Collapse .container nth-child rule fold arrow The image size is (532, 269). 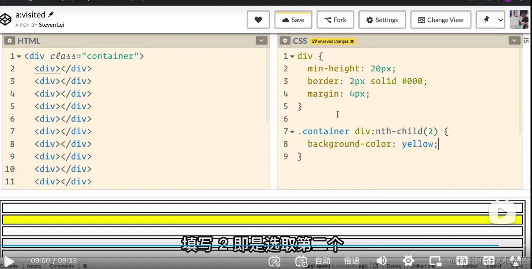pyautogui.click(x=292, y=131)
